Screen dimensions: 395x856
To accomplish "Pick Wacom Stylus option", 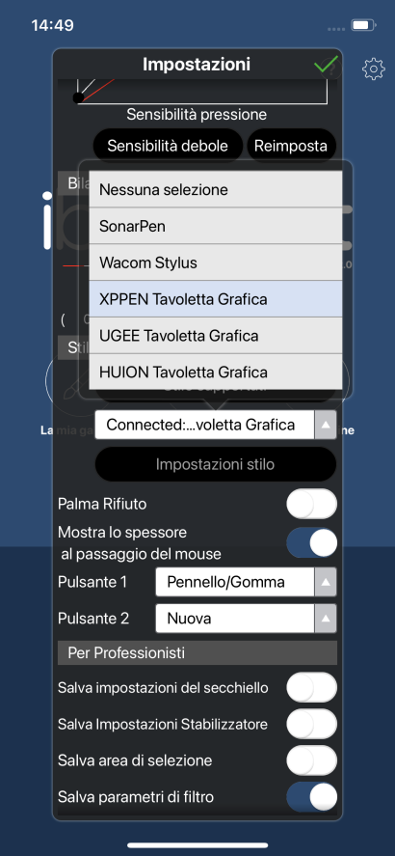I will [x=216, y=262].
